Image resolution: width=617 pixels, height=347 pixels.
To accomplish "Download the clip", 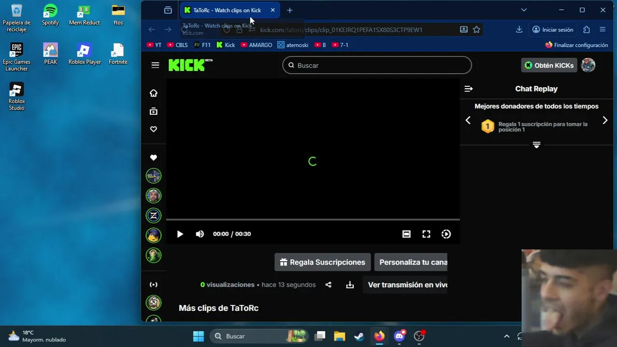I will [350, 285].
